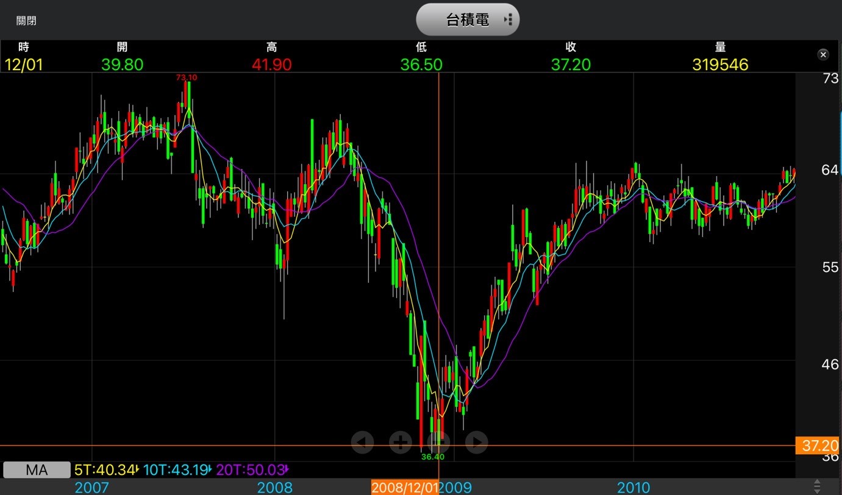Image resolution: width=842 pixels, height=495 pixels.
Task: Change the 10T moving average setting
Action: click(178, 470)
